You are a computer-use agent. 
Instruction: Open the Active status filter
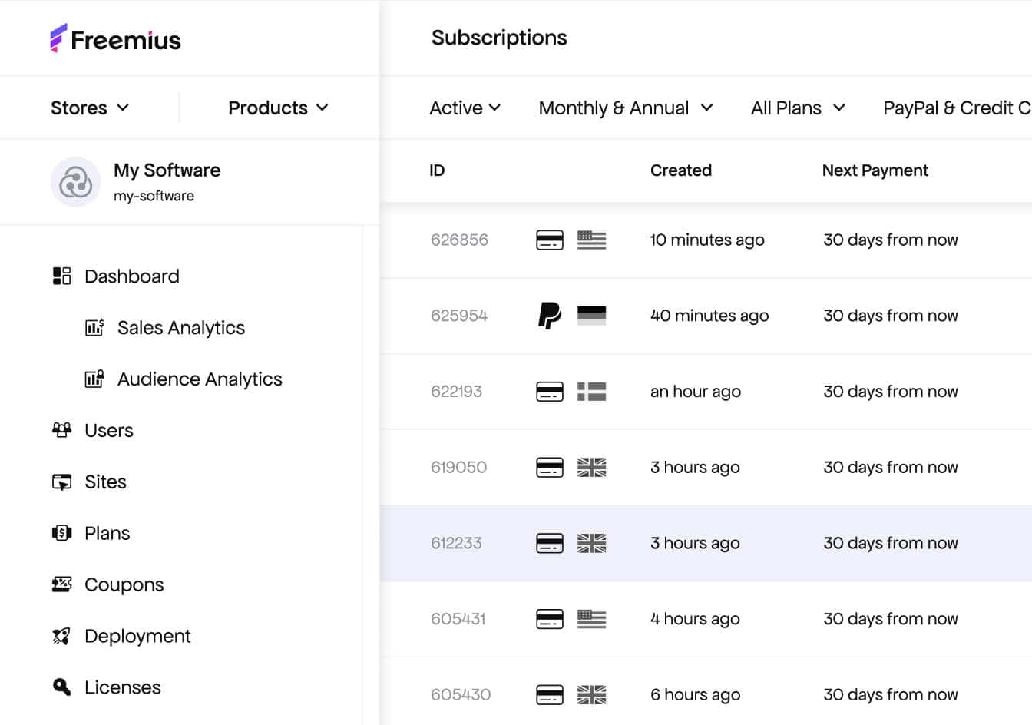(x=465, y=108)
